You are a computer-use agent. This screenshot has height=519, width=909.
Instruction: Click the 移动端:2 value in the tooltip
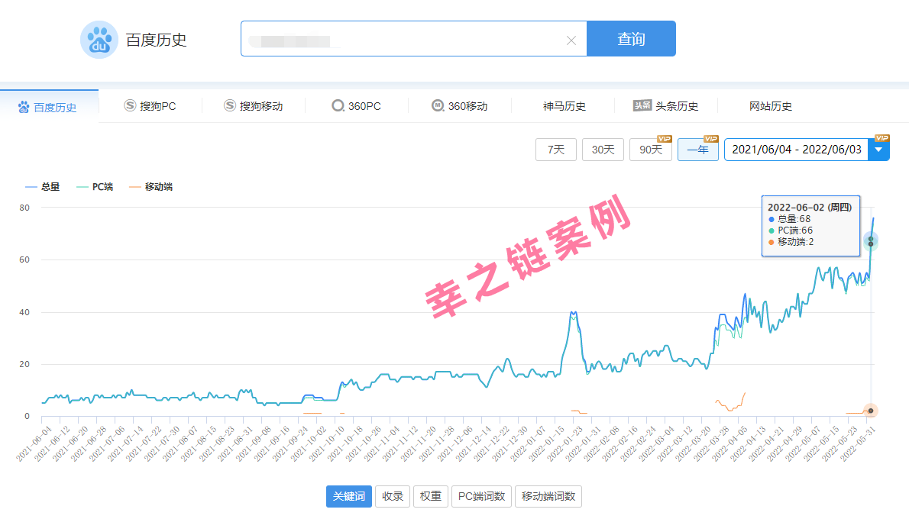[791, 242]
